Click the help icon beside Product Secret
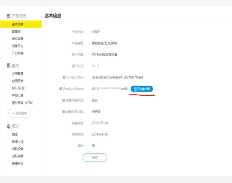 tap(61, 89)
